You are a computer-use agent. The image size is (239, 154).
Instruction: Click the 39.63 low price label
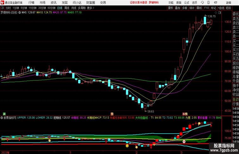click(x=150, y=111)
